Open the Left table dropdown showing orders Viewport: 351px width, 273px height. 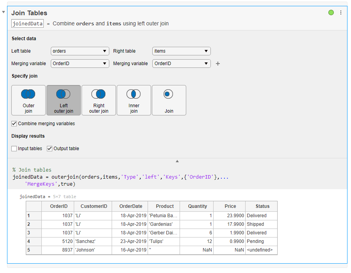click(x=80, y=51)
